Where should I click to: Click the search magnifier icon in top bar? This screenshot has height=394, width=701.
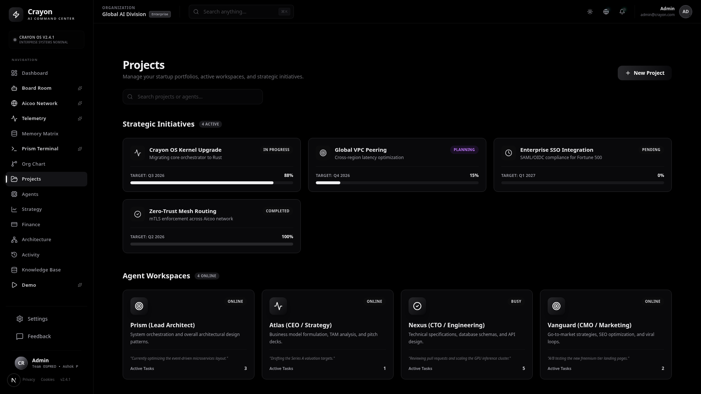coord(196,12)
